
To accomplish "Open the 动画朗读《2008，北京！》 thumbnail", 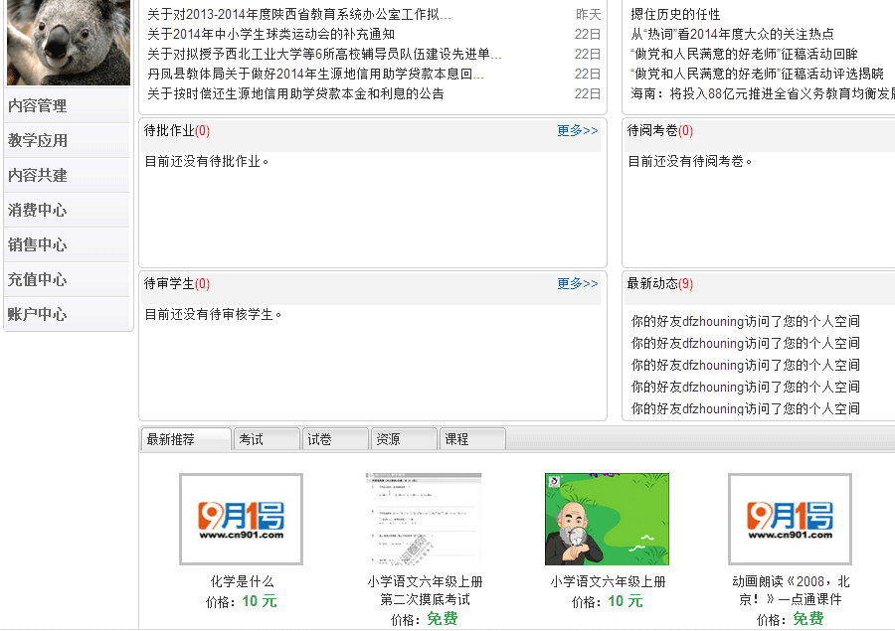I will tap(790, 519).
